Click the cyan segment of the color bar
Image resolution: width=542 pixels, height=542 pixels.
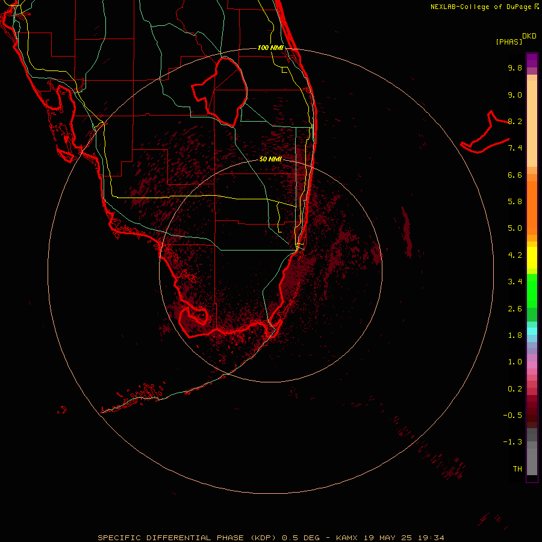pos(532,331)
